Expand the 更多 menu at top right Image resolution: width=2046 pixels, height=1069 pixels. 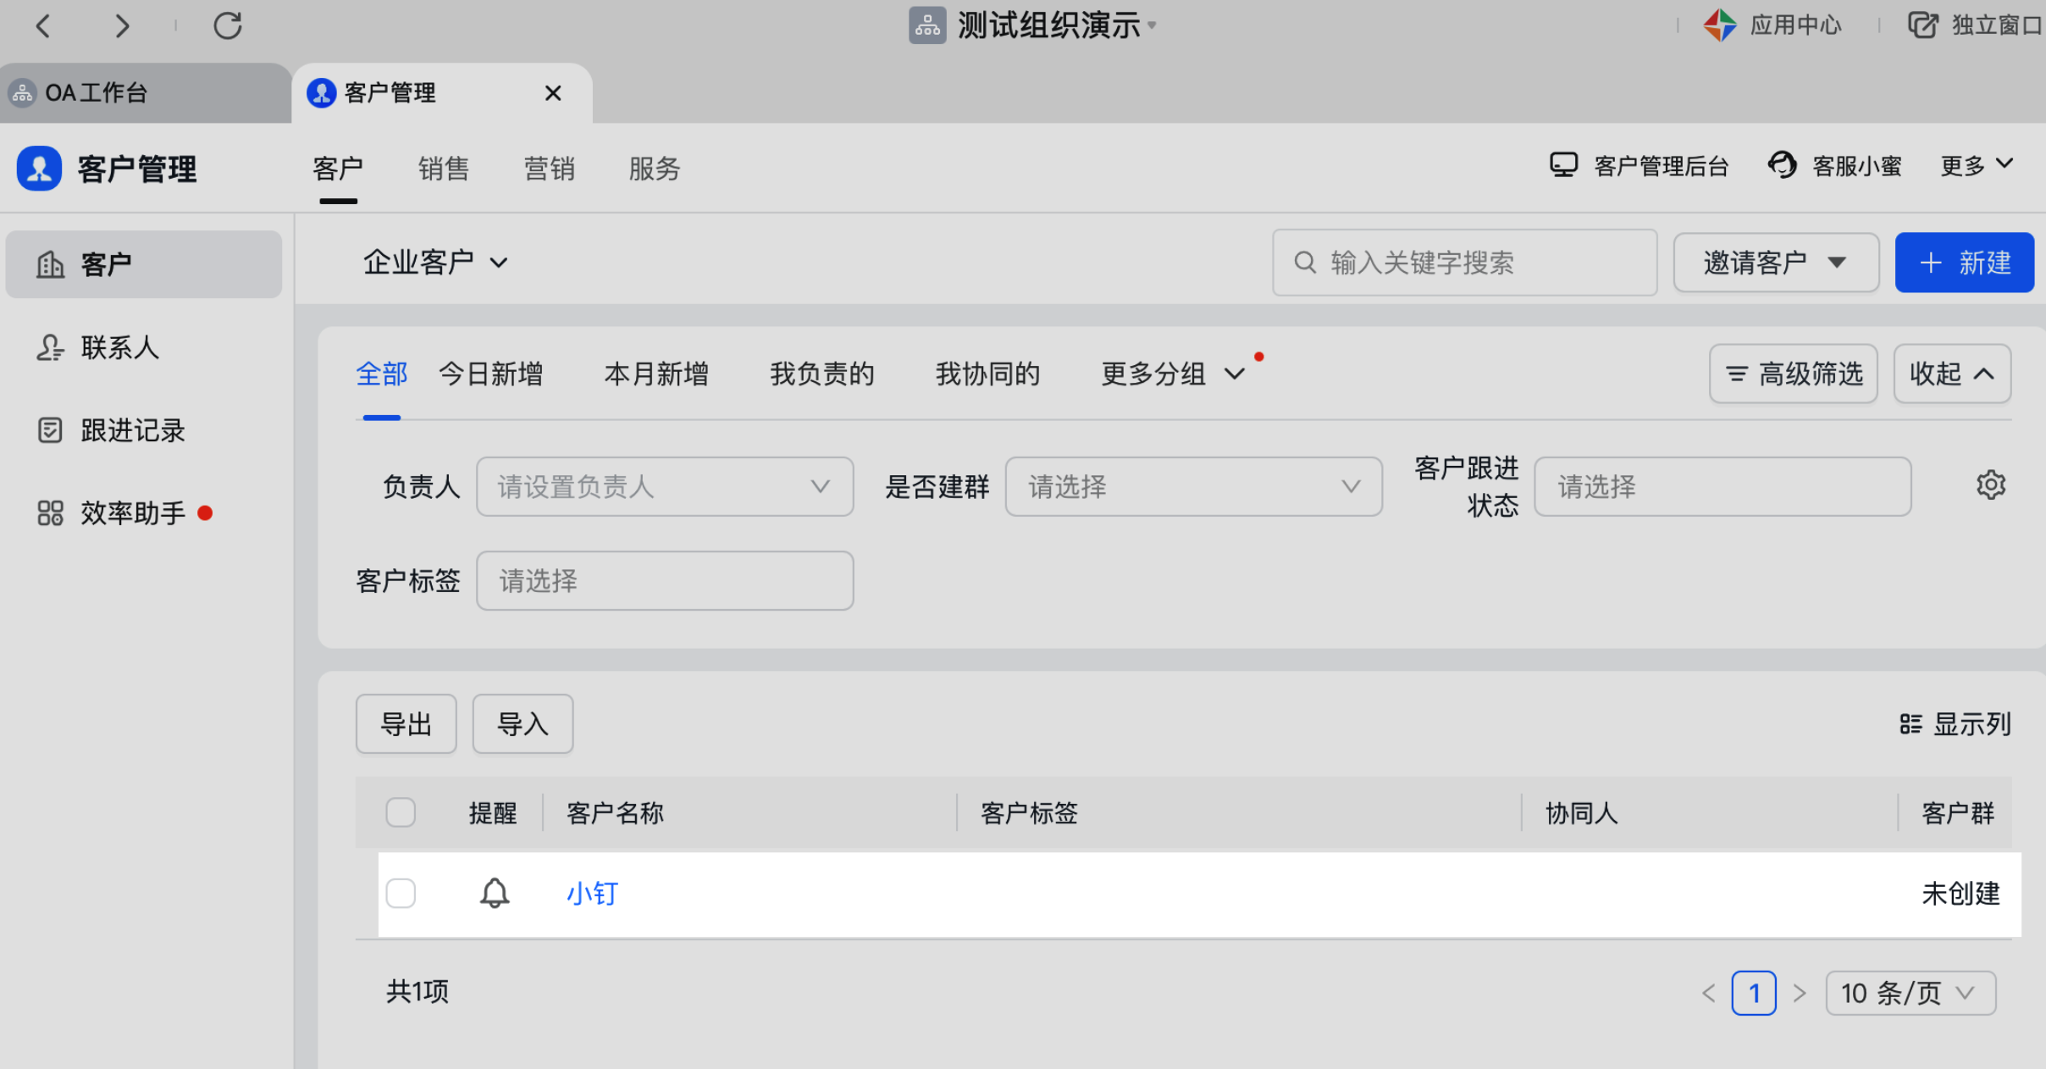coord(1977,166)
